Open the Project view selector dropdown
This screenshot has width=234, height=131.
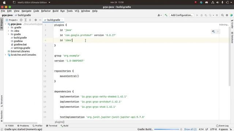[x=12, y=20]
